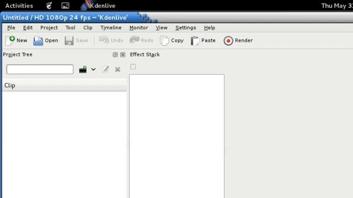Open the Project menu
Viewport: 353px width, 198px height.
tap(49, 28)
